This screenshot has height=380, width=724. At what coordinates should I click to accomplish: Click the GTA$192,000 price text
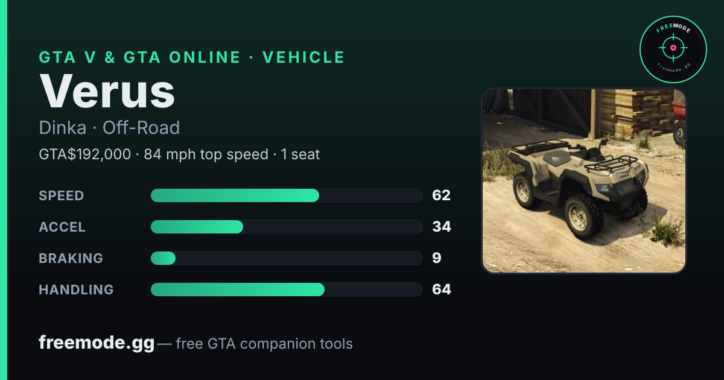tap(85, 154)
